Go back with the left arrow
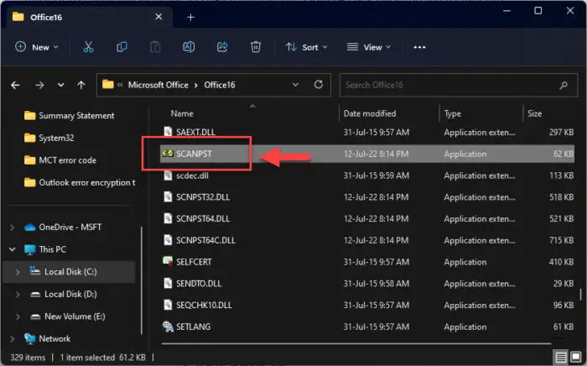Image resolution: width=587 pixels, height=366 pixels. pos(15,86)
